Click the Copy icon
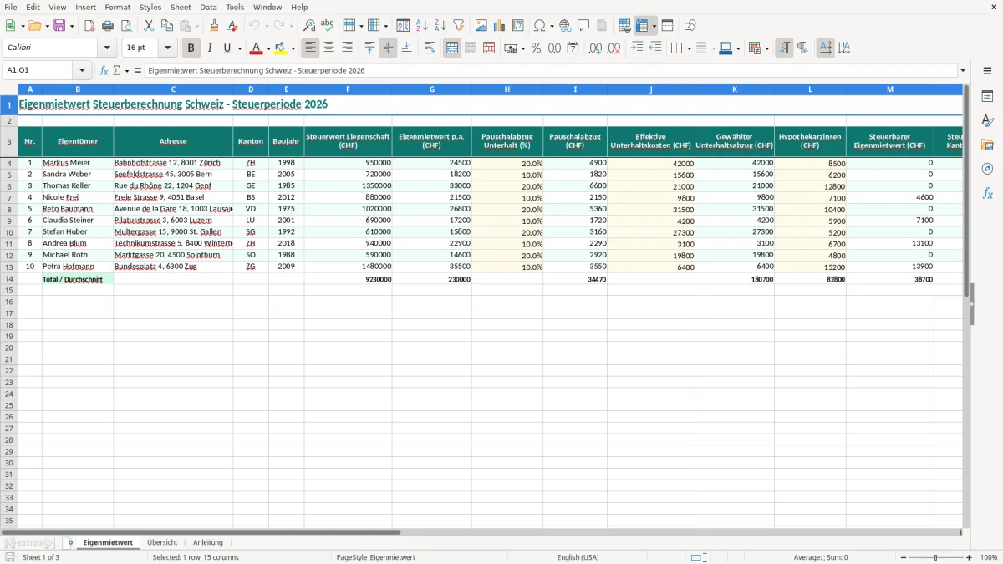The height and width of the screenshot is (564, 1003). click(x=167, y=26)
